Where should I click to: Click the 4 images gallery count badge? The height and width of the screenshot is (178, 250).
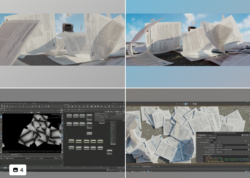pos(18,170)
